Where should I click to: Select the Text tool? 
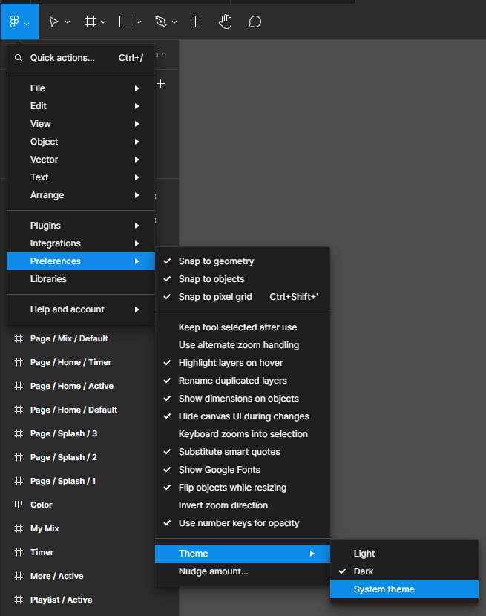click(x=195, y=22)
